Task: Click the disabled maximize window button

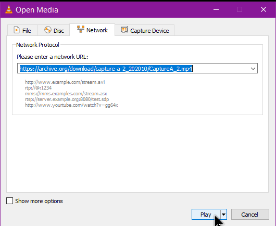Action: (240, 9)
